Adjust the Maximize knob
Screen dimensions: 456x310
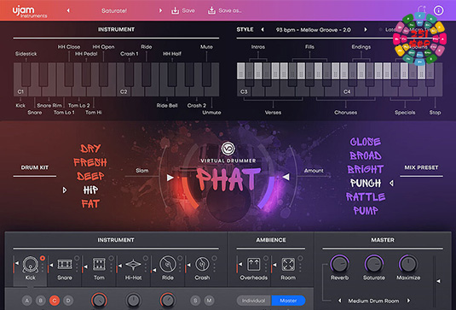click(408, 264)
